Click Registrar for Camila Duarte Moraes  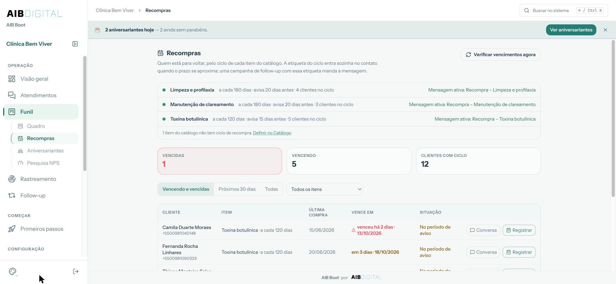519,230
